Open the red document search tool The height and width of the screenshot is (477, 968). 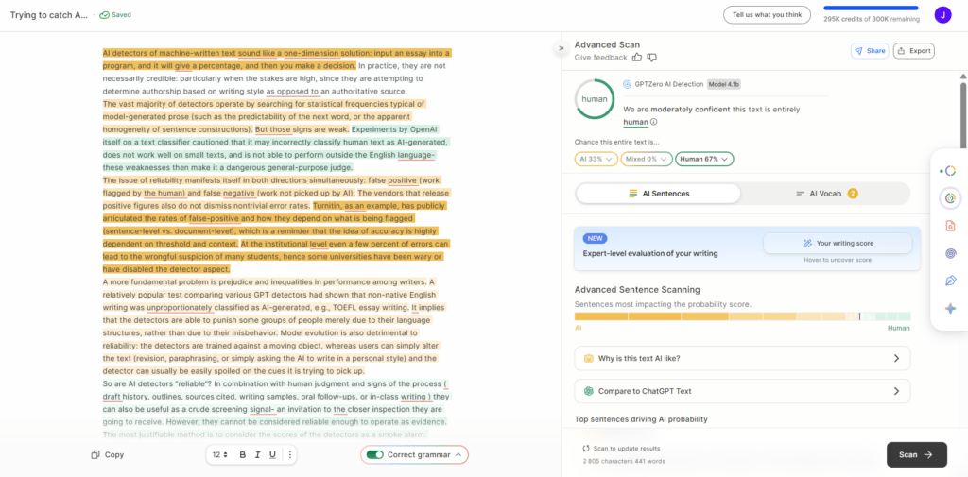coord(950,226)
